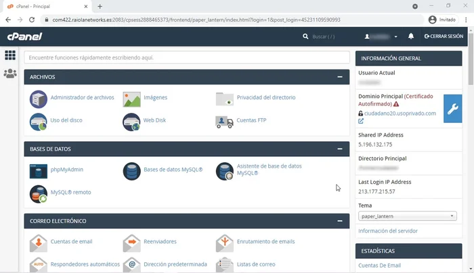Open the Cuentas FTP link

click(x=251, y=120)
